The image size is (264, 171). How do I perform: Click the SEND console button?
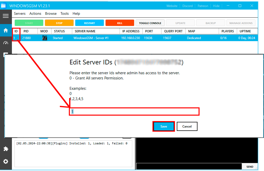point(250,167)
